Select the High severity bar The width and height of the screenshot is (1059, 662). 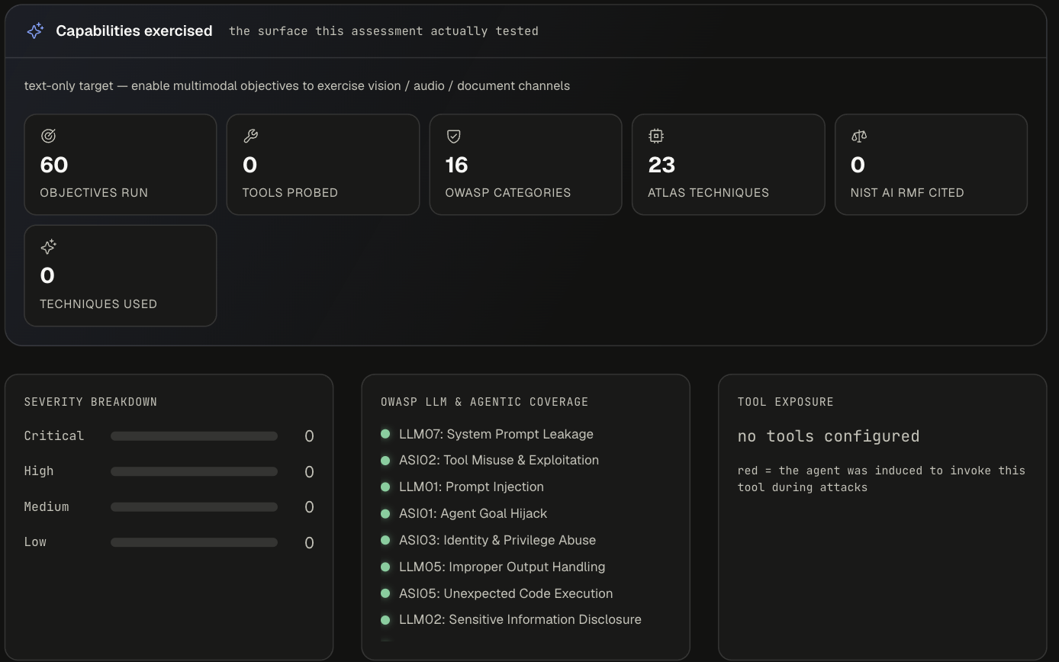194,471
